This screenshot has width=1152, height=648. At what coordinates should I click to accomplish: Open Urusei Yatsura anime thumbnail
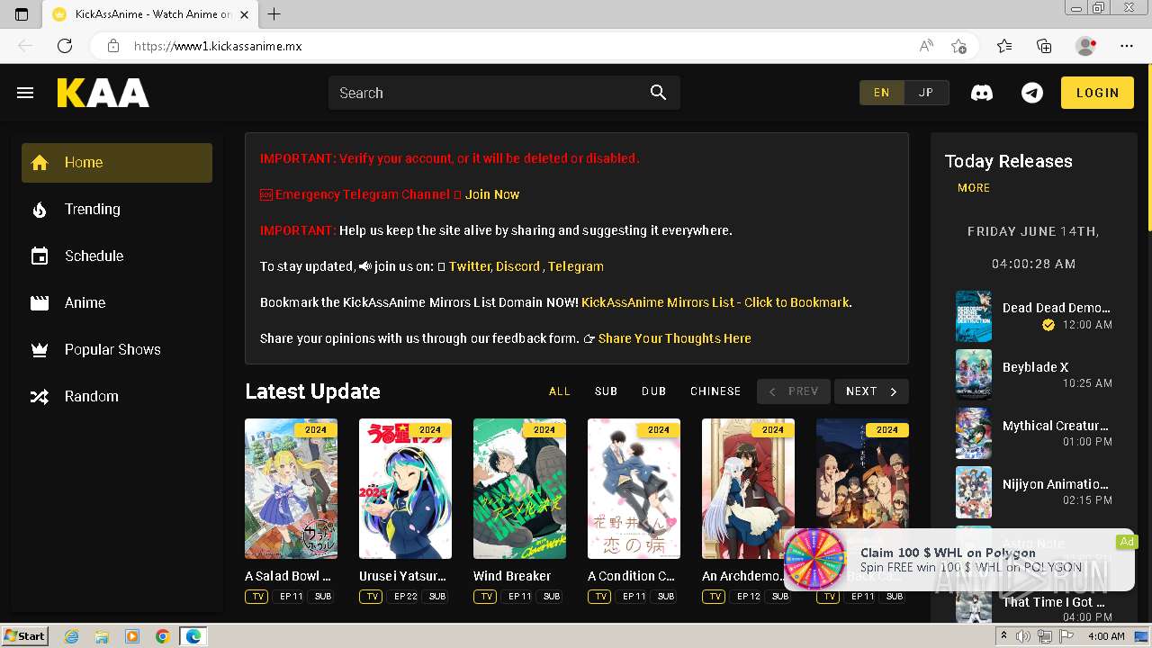(x=405, y=489)
